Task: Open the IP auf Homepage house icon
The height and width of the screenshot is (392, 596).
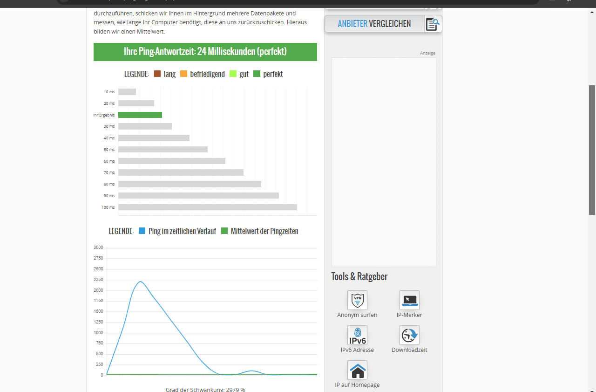Action: [357, 370]
